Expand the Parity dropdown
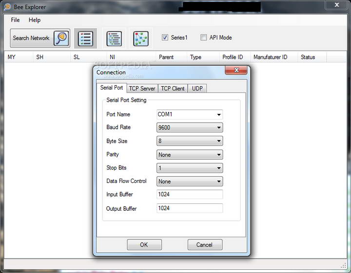Image resolution: width=351 pixels, height=273 pixels. pos(190,155)
